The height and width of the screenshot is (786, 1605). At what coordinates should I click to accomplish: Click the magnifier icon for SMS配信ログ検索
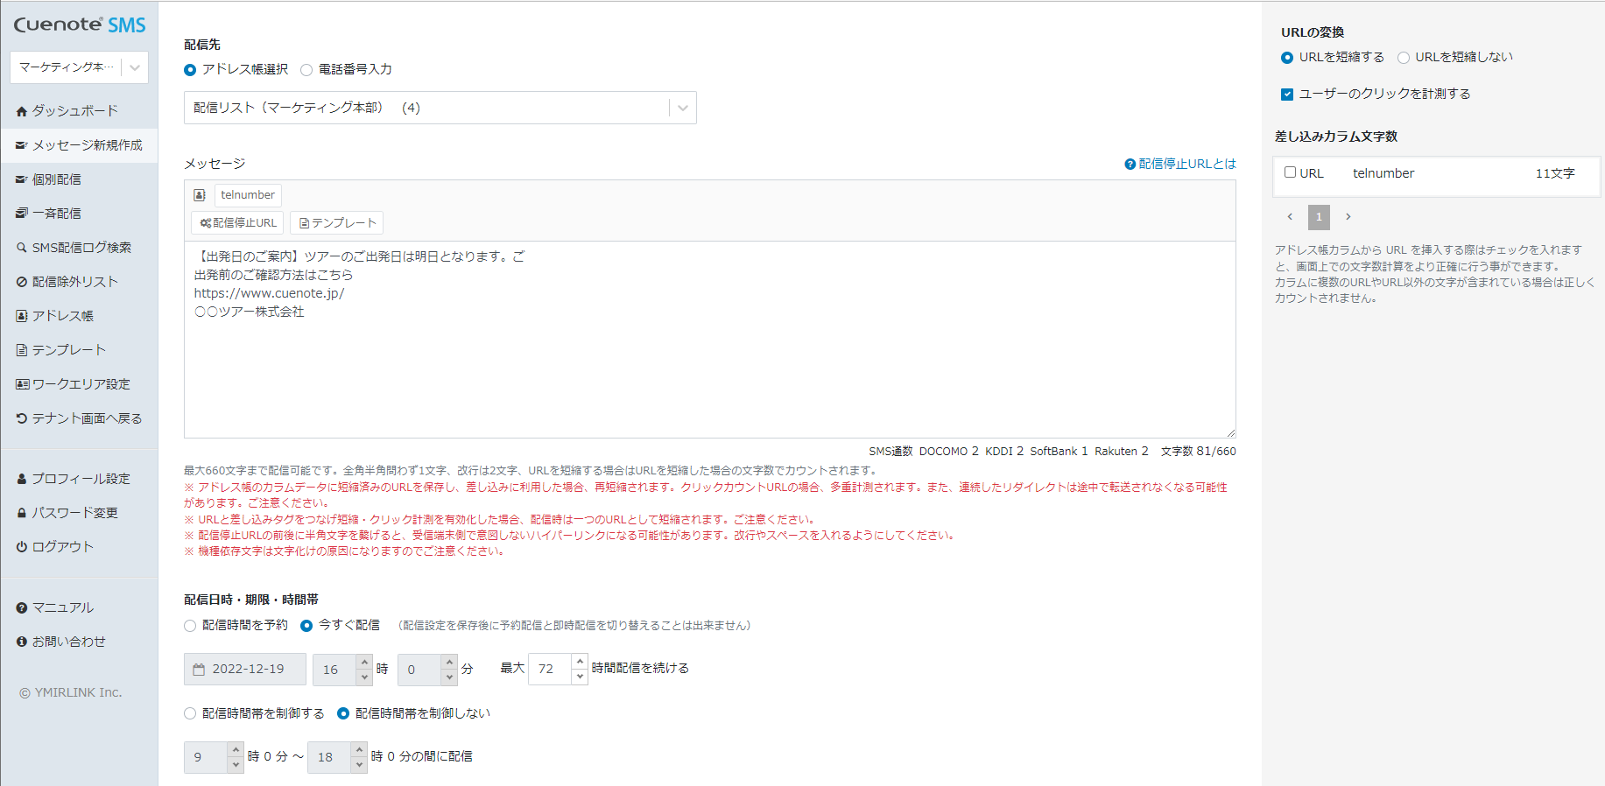pos(22,248)
